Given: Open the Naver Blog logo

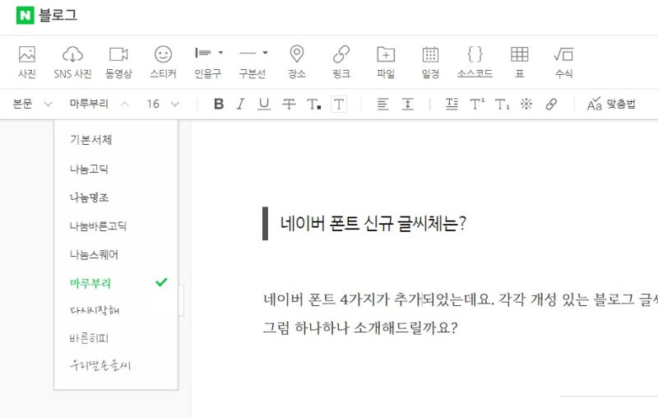Looking at the screenshot, I should click(x=47, y=16).
